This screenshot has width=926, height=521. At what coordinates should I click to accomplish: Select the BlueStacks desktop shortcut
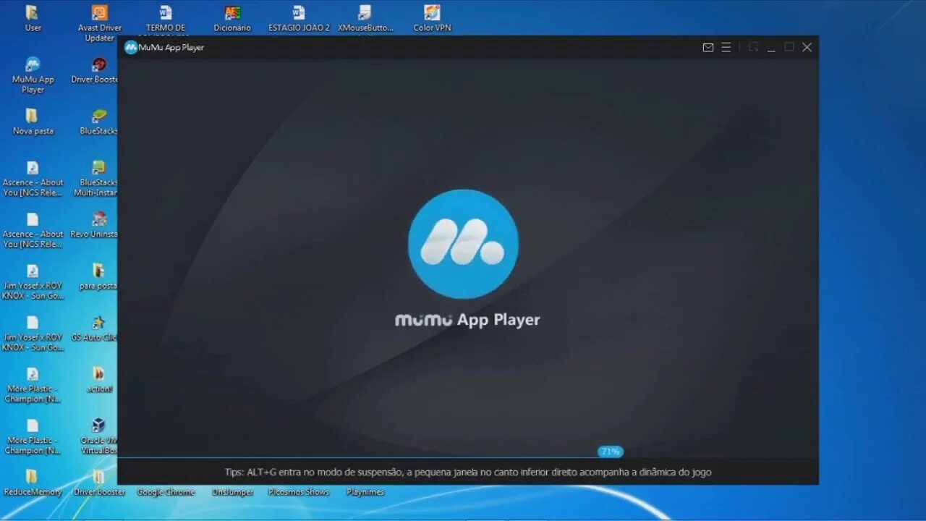point(99,122)
